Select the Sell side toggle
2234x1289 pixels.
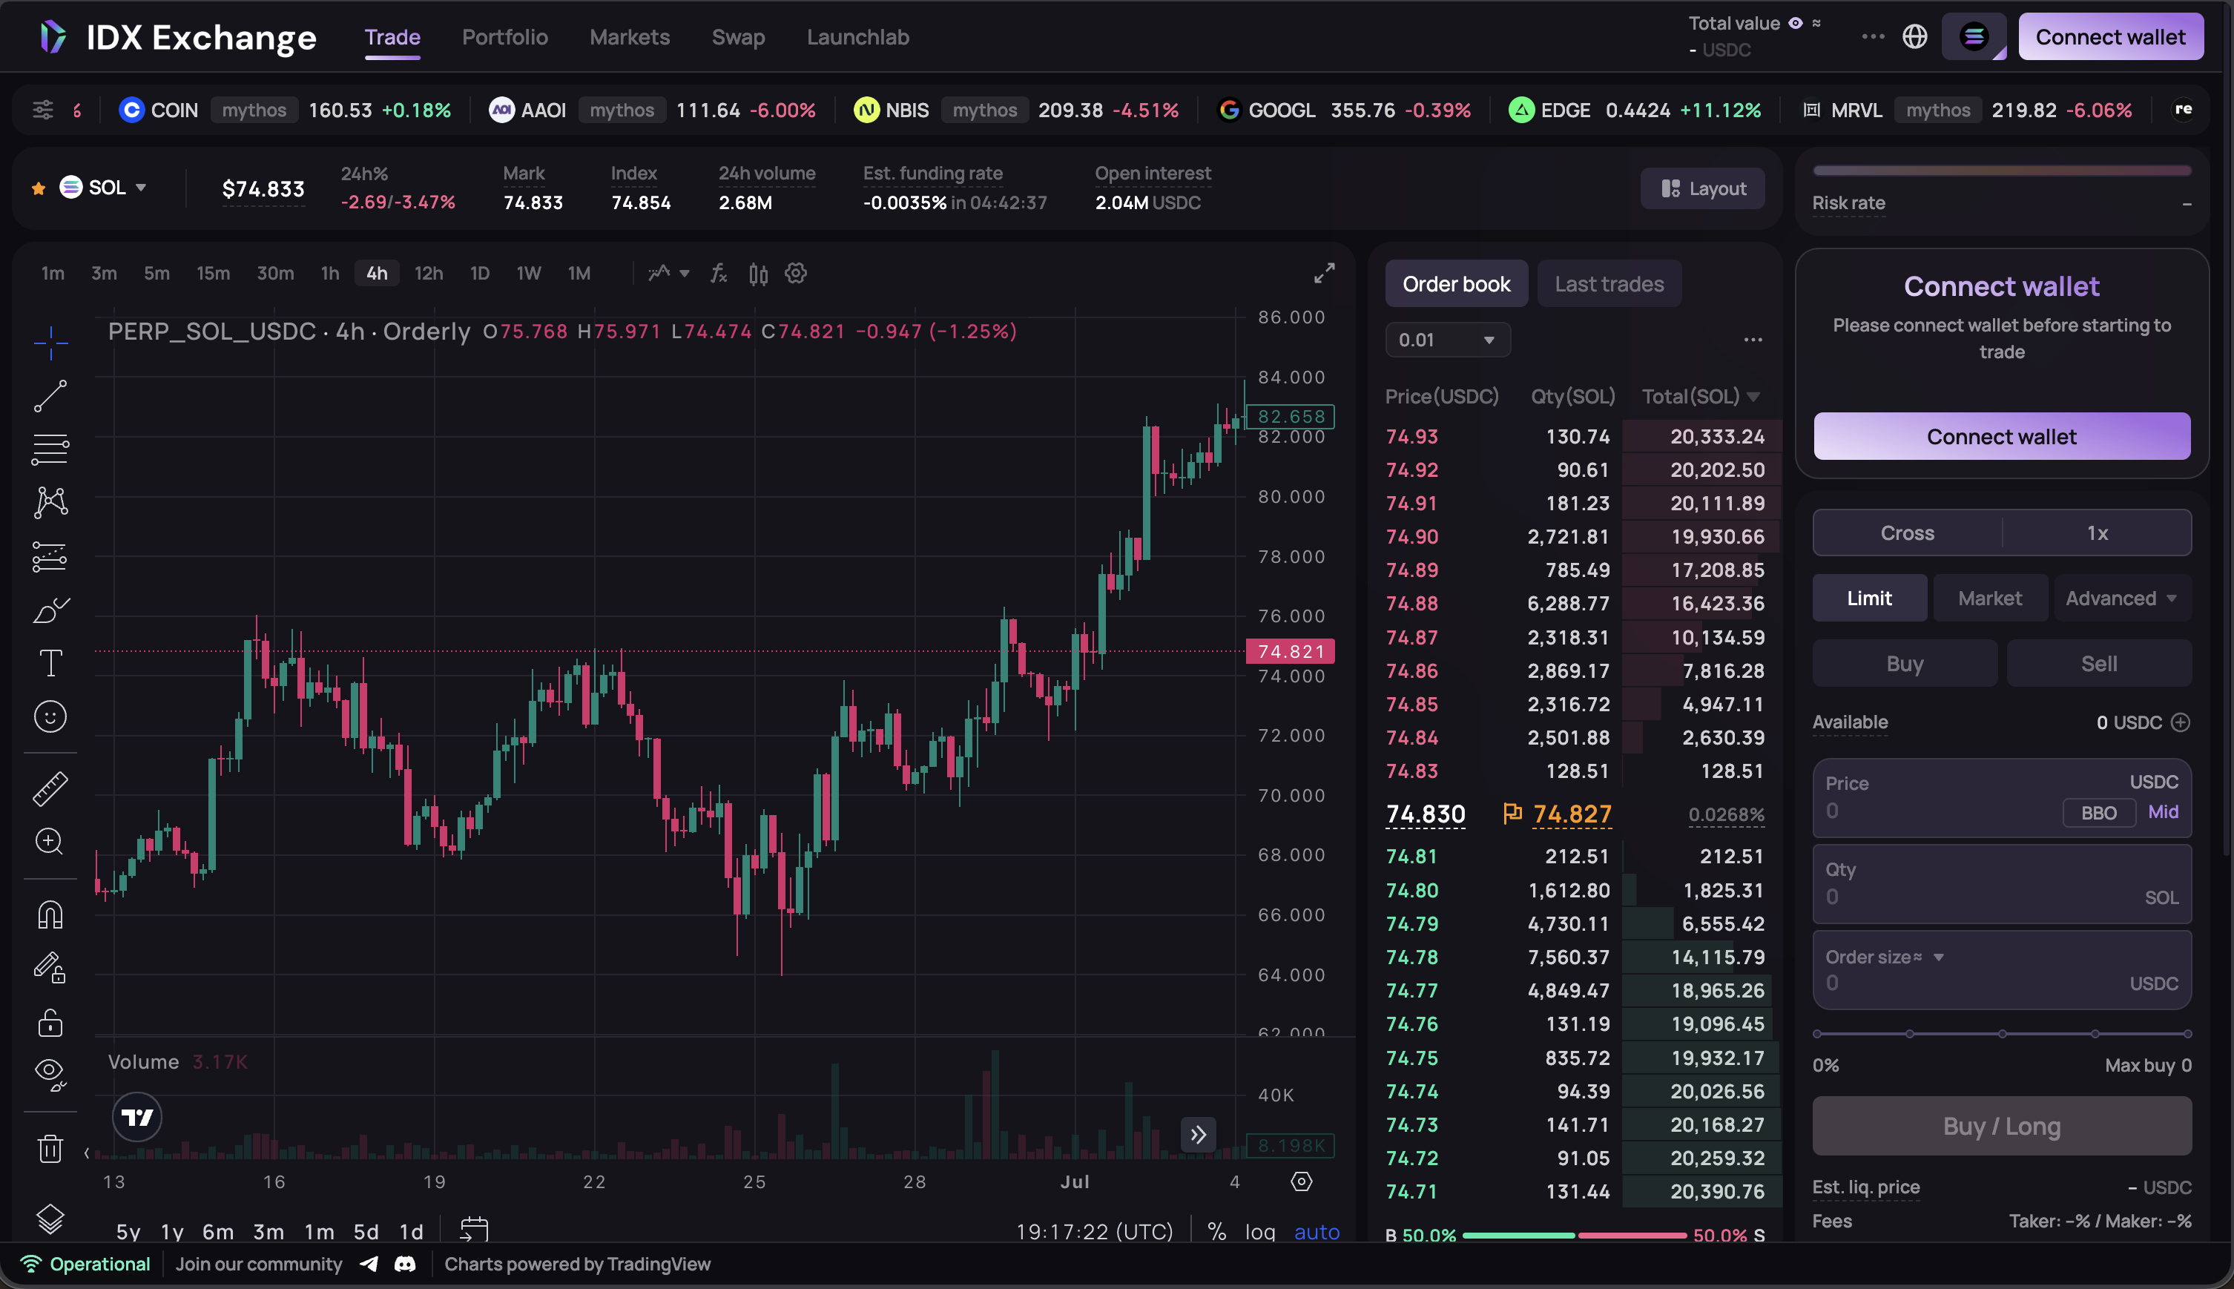click(x=2098, y=664)
